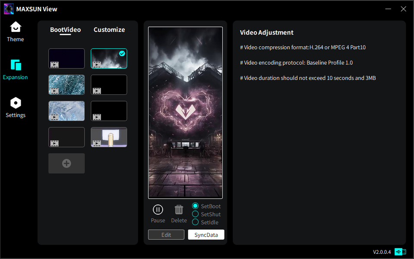Click the H.264 compression format note
This screenshot has width=414, height=259.
coord(303,47)
